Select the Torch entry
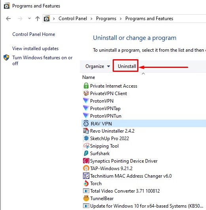The height and width of the screenshot is (210, 206). tap(96, 183)
